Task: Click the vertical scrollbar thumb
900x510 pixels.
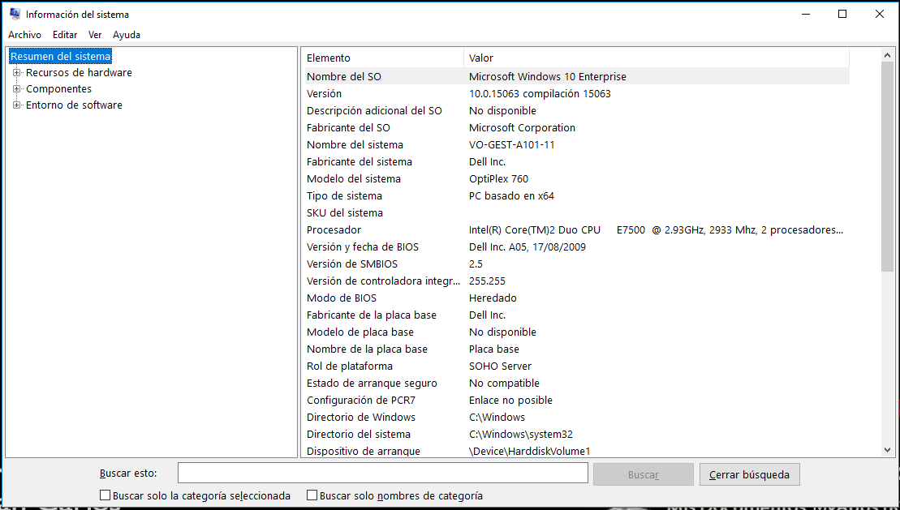Action: tap(887, 166)
